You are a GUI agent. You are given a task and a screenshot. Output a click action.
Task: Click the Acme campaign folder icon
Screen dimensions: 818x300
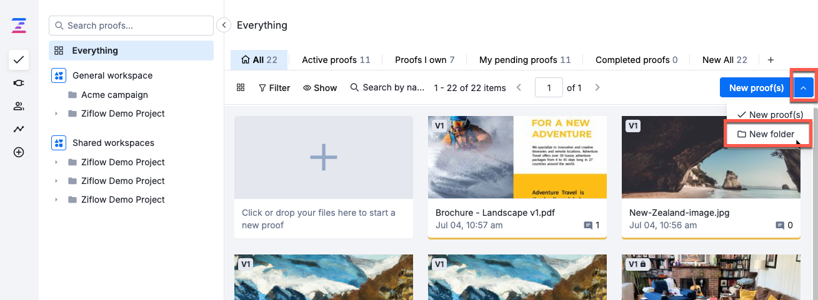72,95
